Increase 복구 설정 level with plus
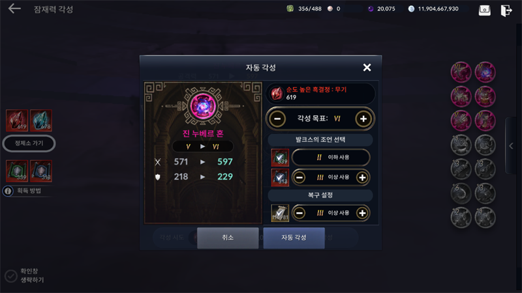The image size is (522, 293). 362,213
